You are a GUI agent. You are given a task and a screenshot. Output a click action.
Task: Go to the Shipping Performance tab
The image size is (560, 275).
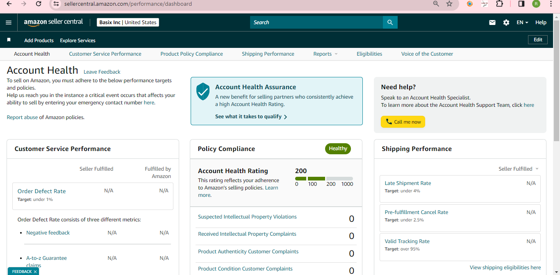268,54
